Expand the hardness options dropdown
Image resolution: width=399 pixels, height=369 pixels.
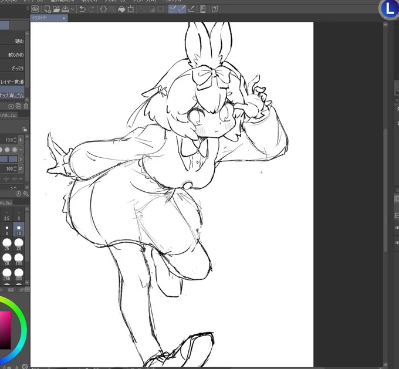(21, 150)
